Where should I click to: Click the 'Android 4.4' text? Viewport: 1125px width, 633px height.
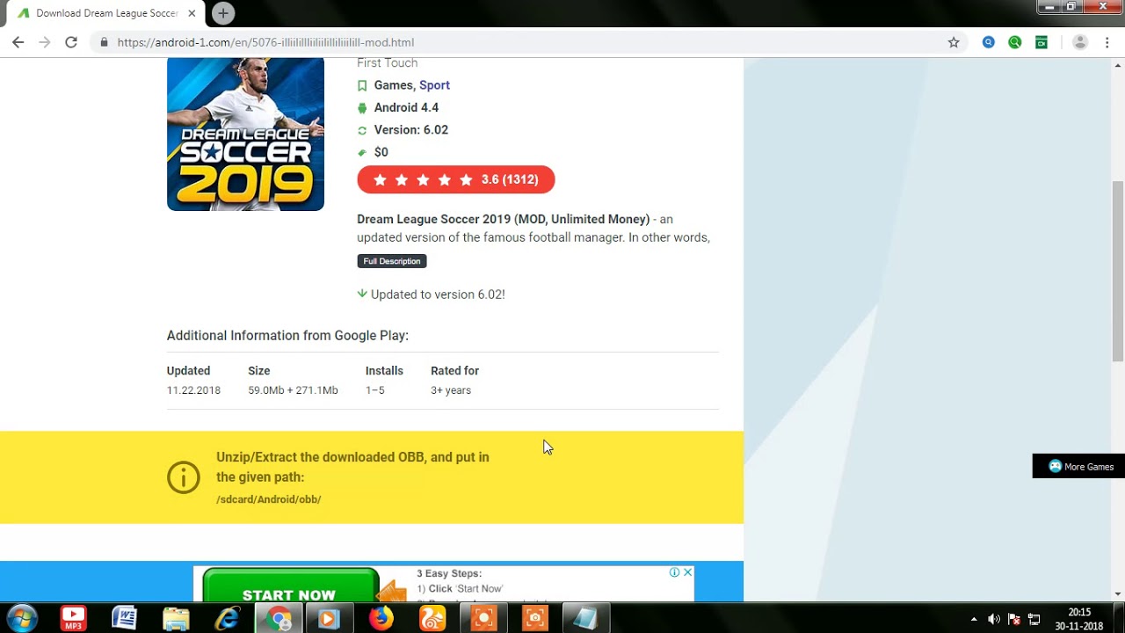(x=406, y=107)
